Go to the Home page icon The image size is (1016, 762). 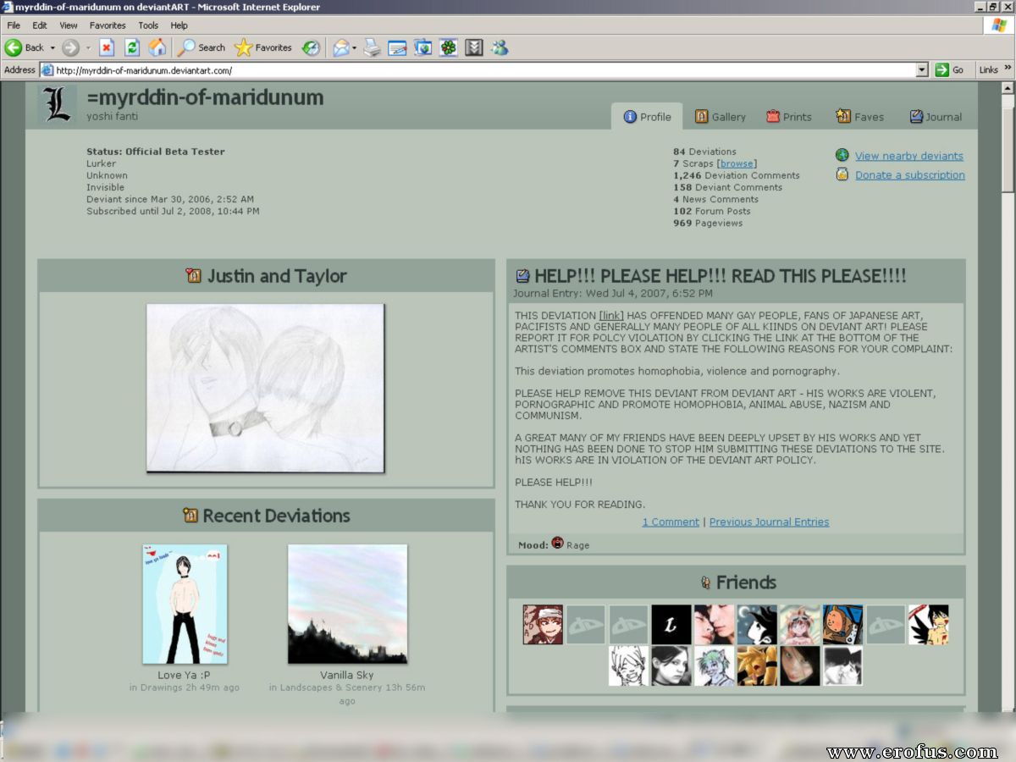click(x=157, y=47)
